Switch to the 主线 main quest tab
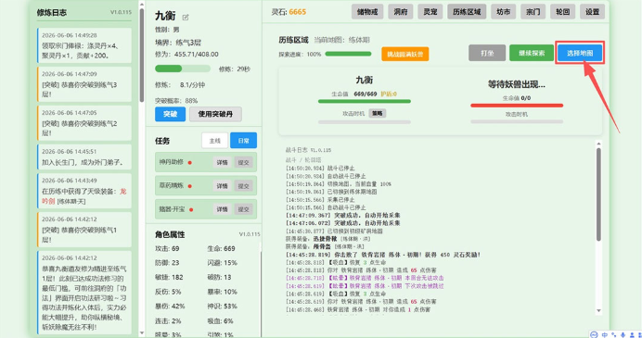642x338 pixels. coord(215,141)
